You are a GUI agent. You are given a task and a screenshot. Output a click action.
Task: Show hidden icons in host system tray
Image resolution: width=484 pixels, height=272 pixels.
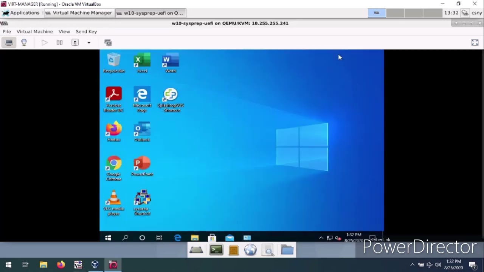point(412,264)
